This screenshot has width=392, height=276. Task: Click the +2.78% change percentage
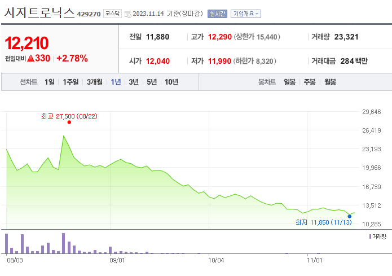[72, 58]
